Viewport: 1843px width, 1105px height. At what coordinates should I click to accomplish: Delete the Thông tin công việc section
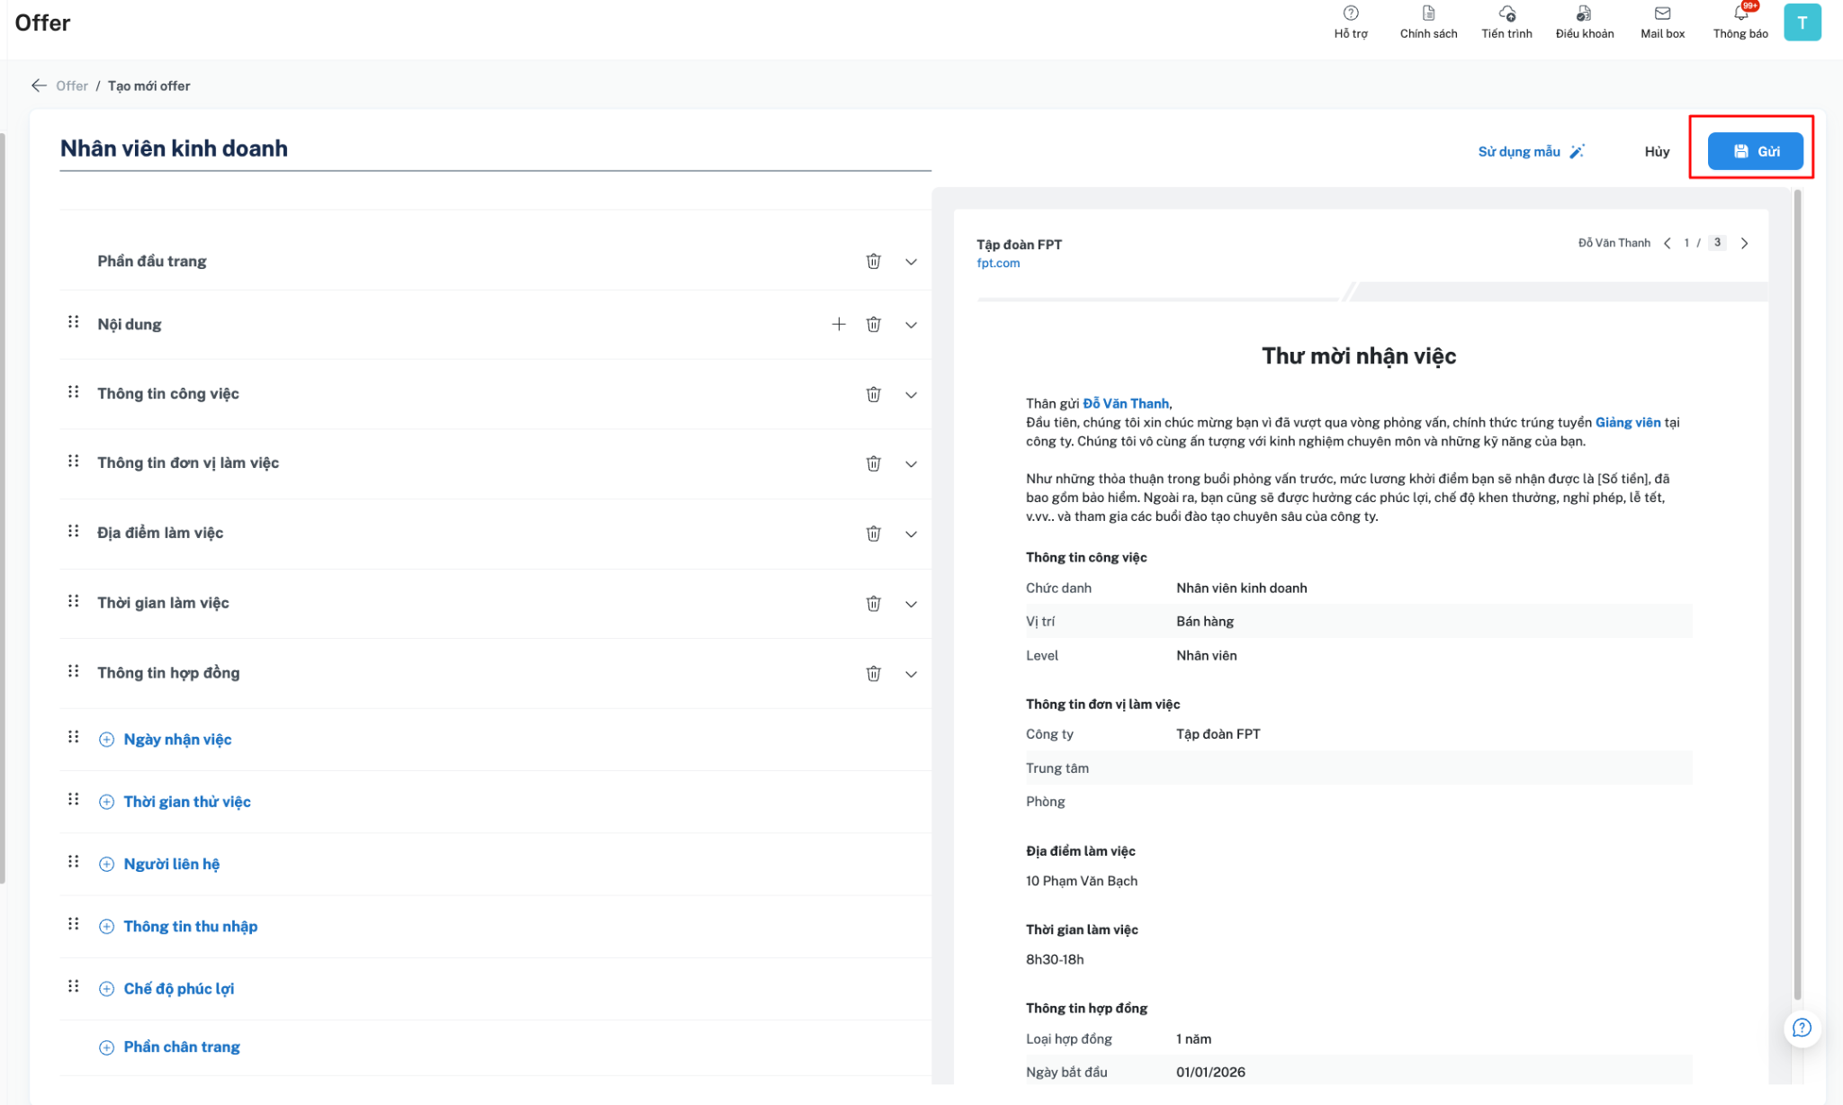873,394
